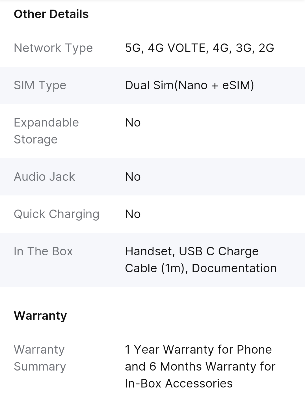Select the Quick Charging label
This screenshot has height=405, width=305.
[x=57, y=214]
